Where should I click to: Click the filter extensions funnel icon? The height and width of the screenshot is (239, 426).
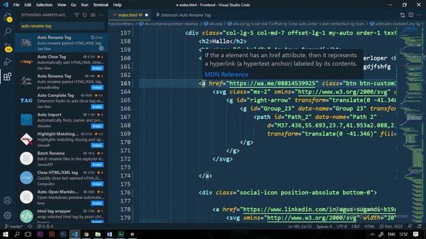[77, 15]
